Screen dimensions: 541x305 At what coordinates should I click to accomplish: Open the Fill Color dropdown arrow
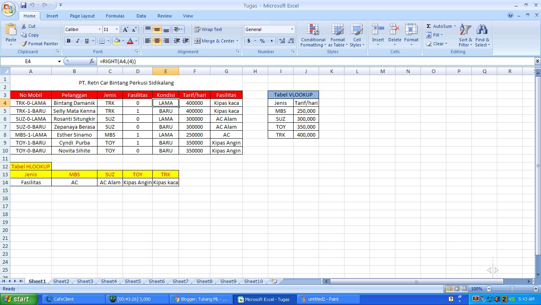pos(122,41)
